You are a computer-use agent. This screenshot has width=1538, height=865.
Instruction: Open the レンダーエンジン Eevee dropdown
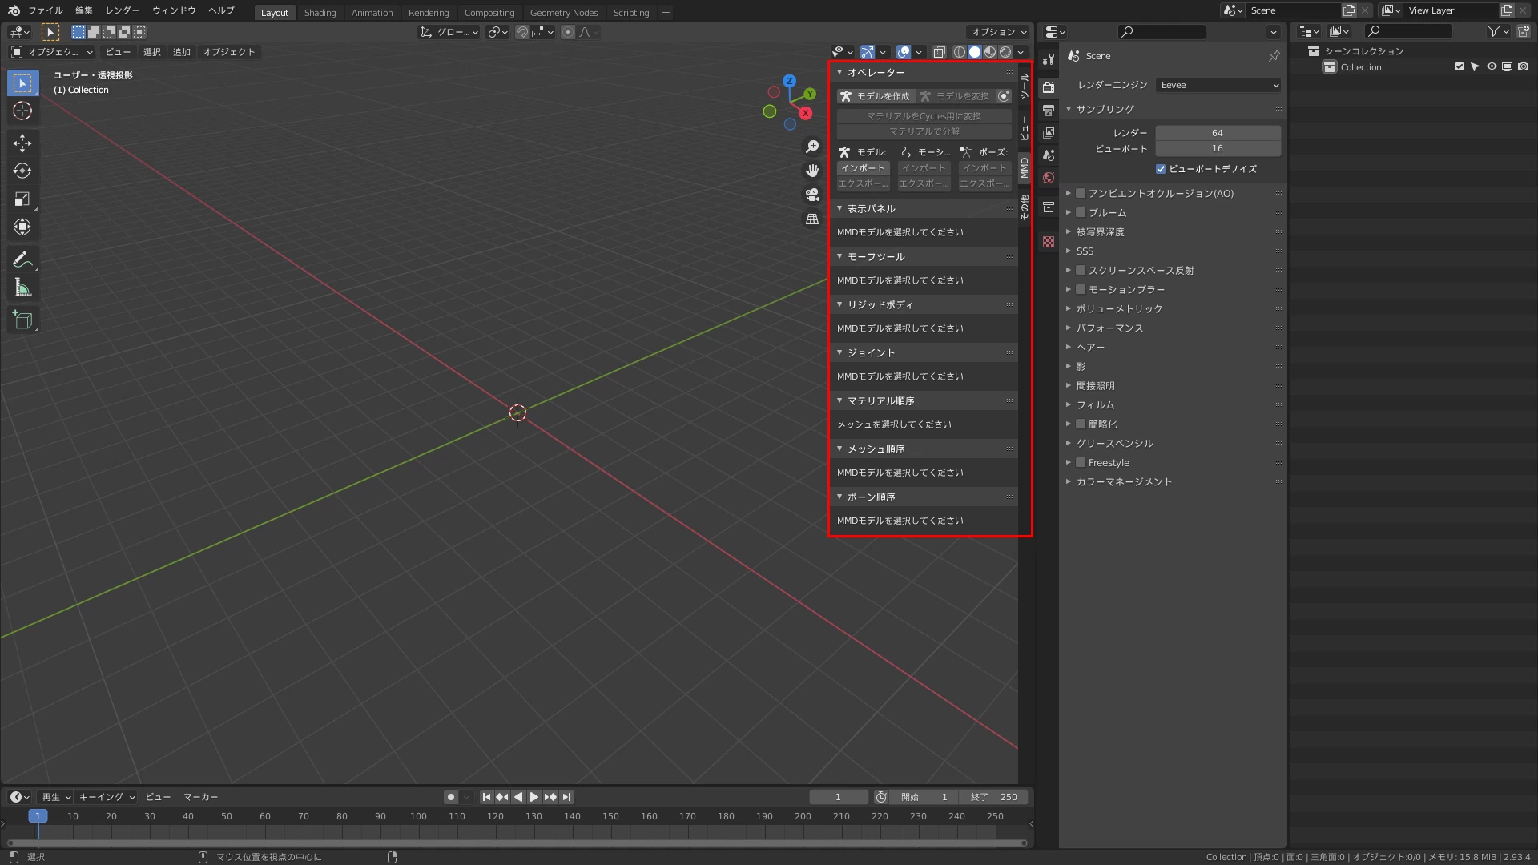pyautogui.click(x=1218, y=85)
